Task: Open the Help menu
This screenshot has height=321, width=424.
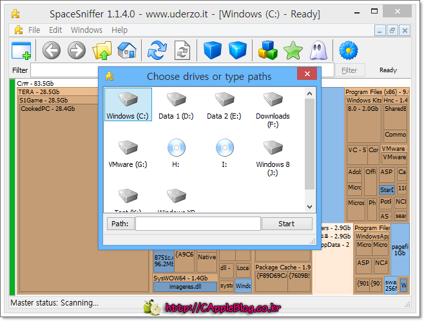Action: point(119,30)
